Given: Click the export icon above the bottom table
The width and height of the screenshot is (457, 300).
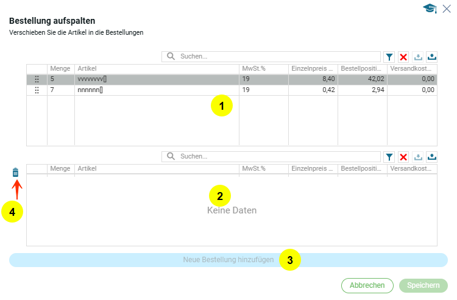Looking at the screenshot, I should 432,157.
